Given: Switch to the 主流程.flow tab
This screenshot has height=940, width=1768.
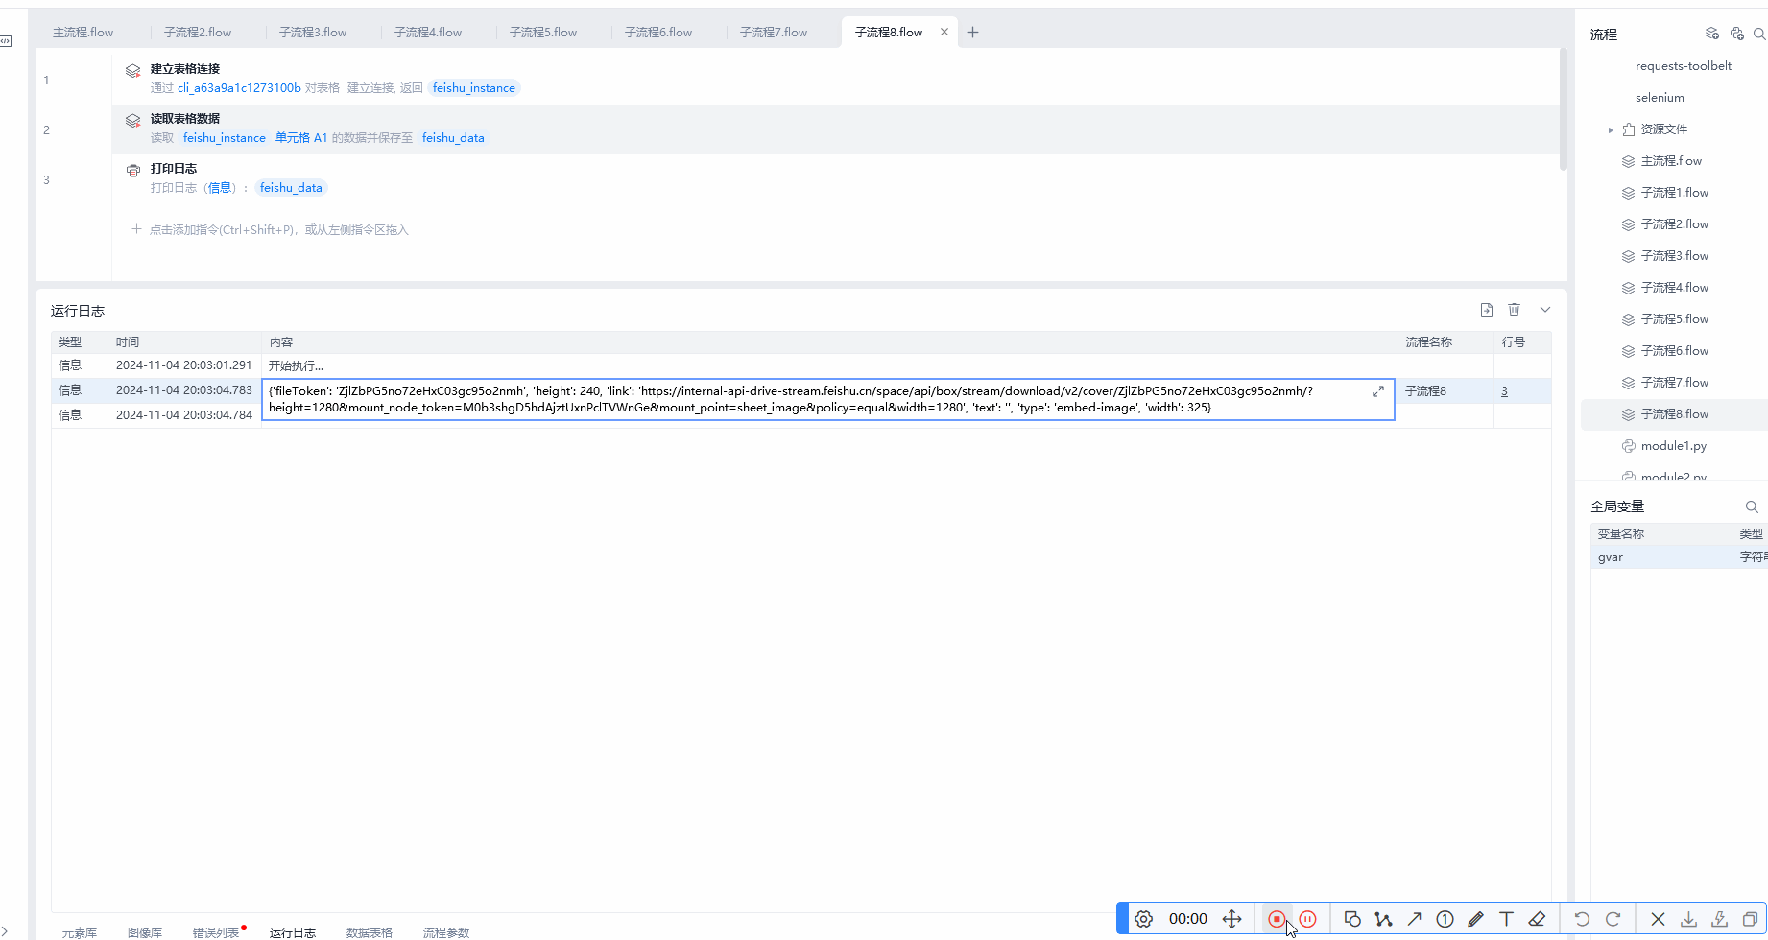Looking at the screenshot, I should coord(83,33).
